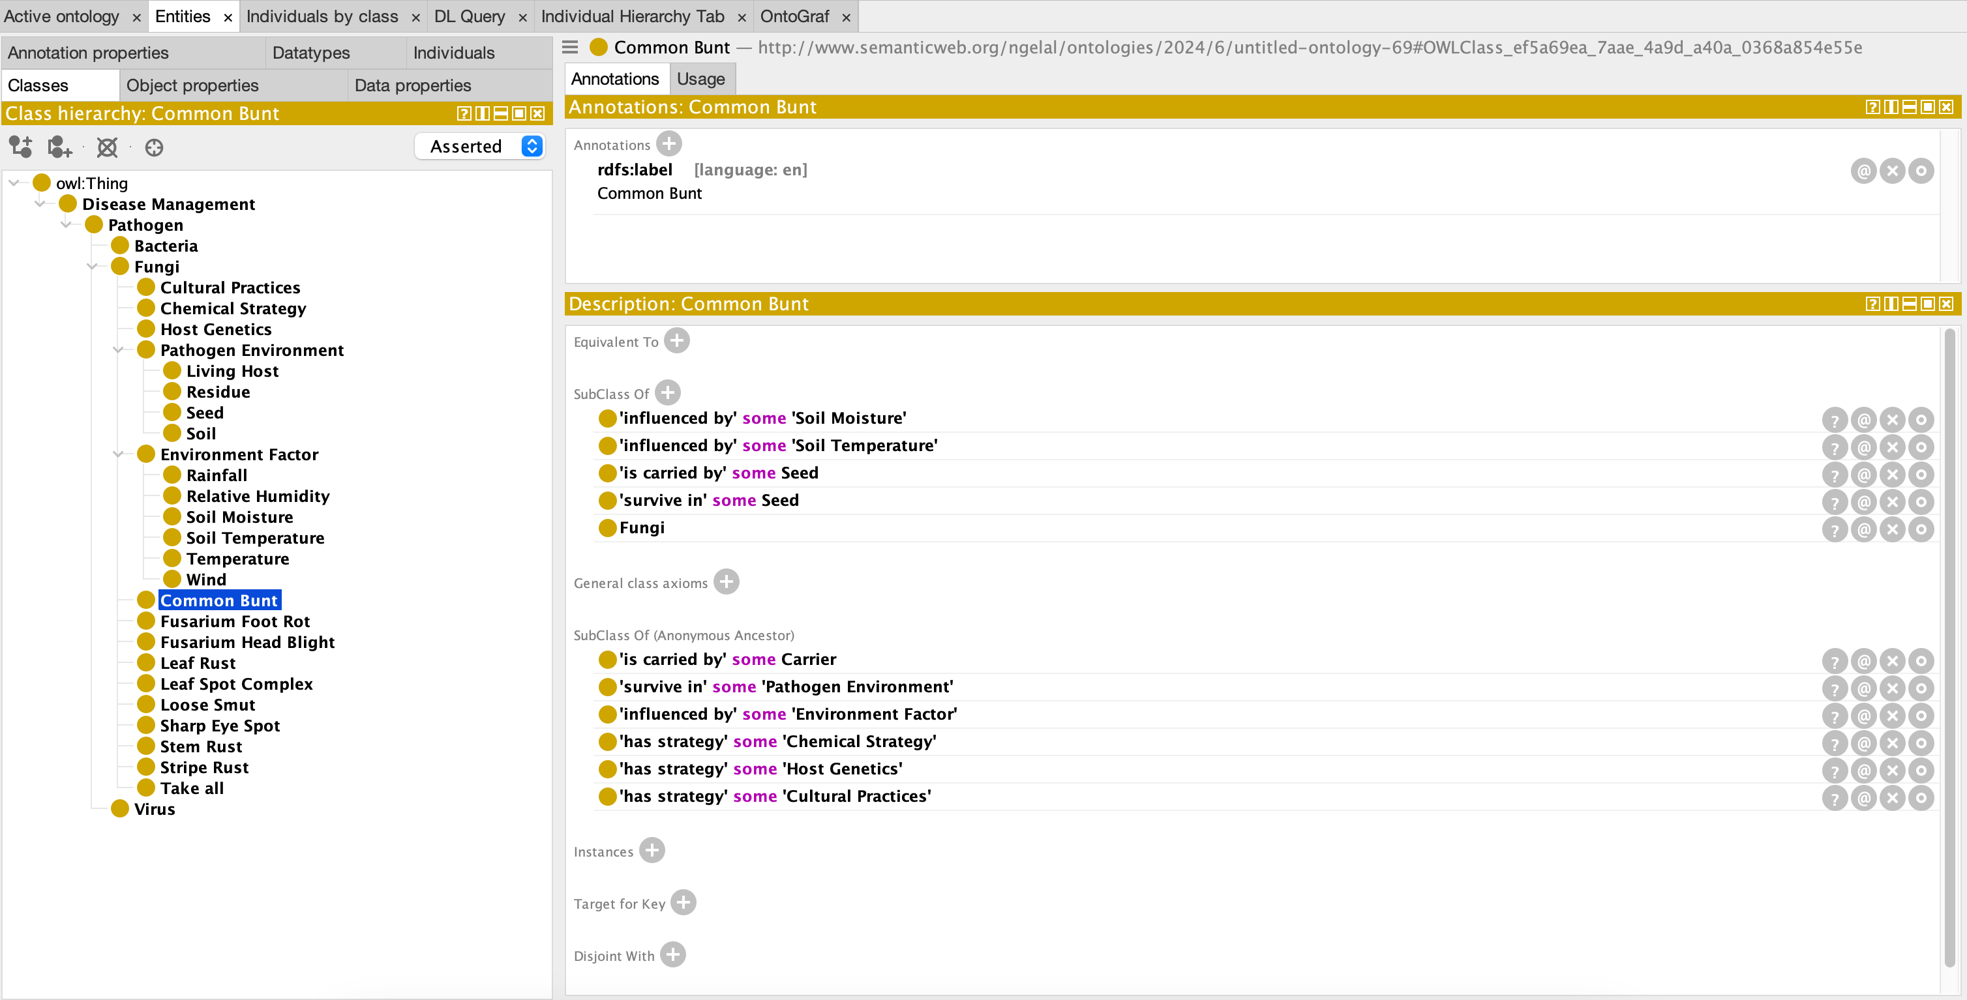
Task: Open the DL Query tab
Action: [469, 16]
